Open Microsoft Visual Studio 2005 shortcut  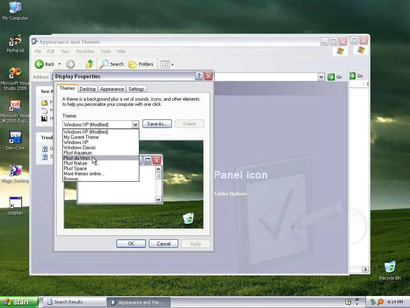tap(15, 79)
